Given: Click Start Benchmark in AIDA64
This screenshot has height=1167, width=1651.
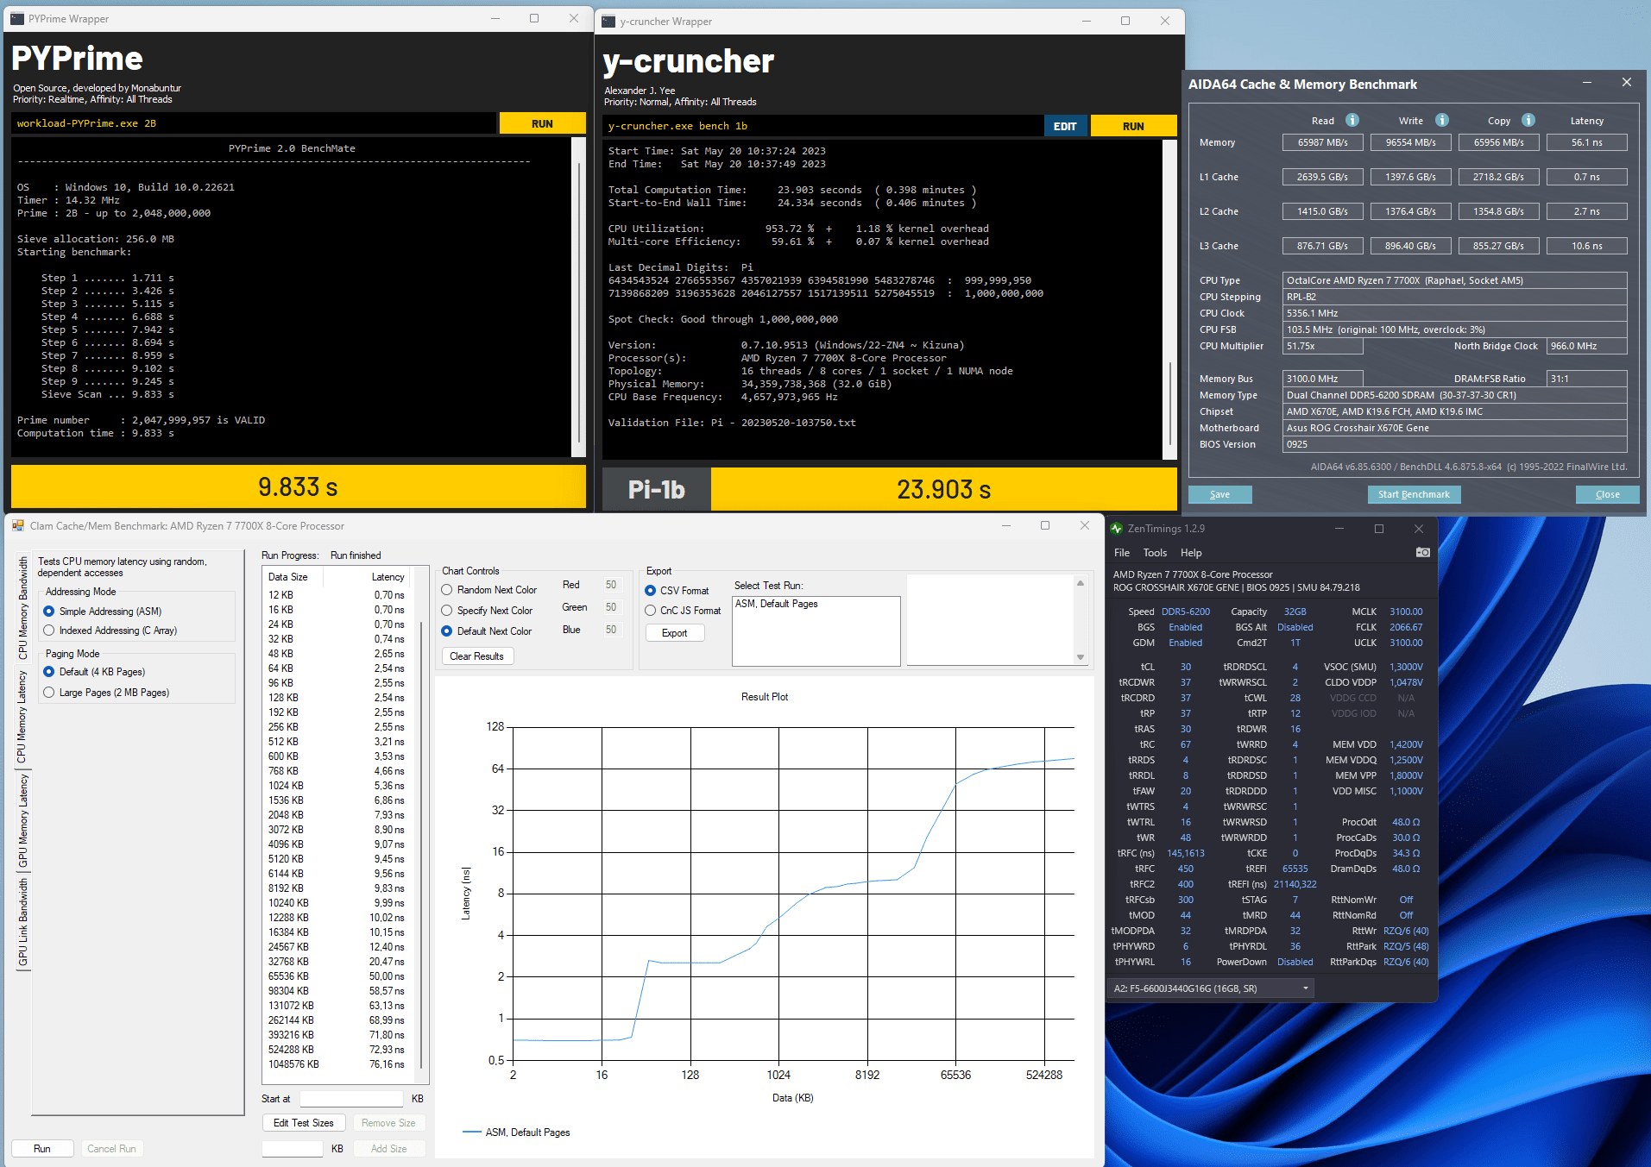Looking at the screenshot, I should pos(1414,494).
